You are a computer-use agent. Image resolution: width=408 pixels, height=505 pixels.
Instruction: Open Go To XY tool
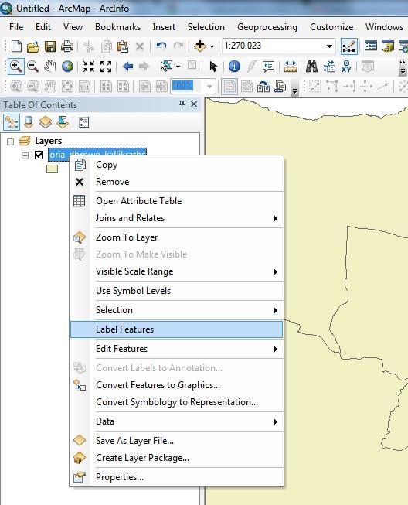[x=346, y=67]
